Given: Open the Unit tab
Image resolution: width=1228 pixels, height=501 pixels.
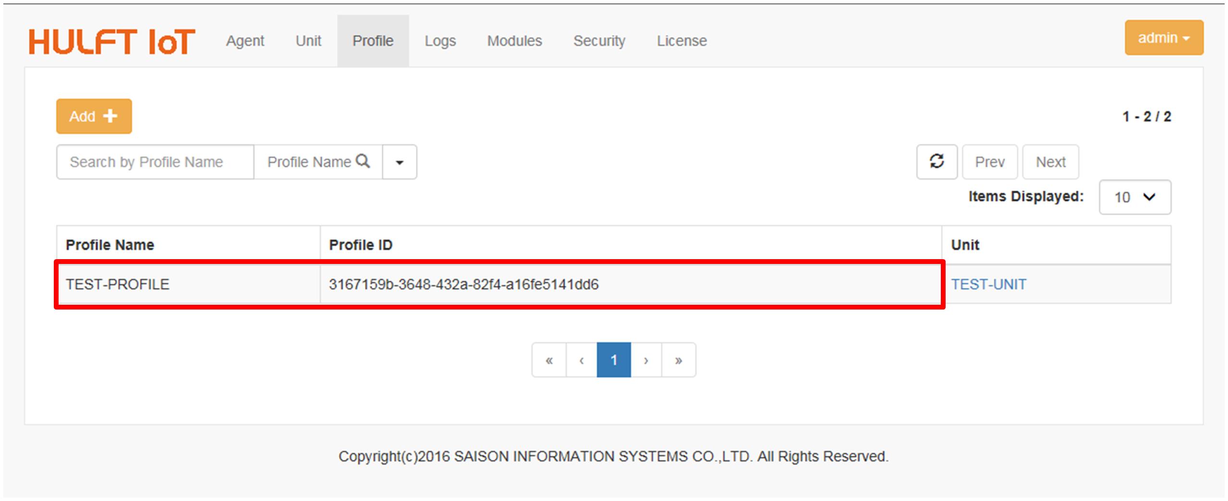Looking at the screenshot, I should coord(308,41).
